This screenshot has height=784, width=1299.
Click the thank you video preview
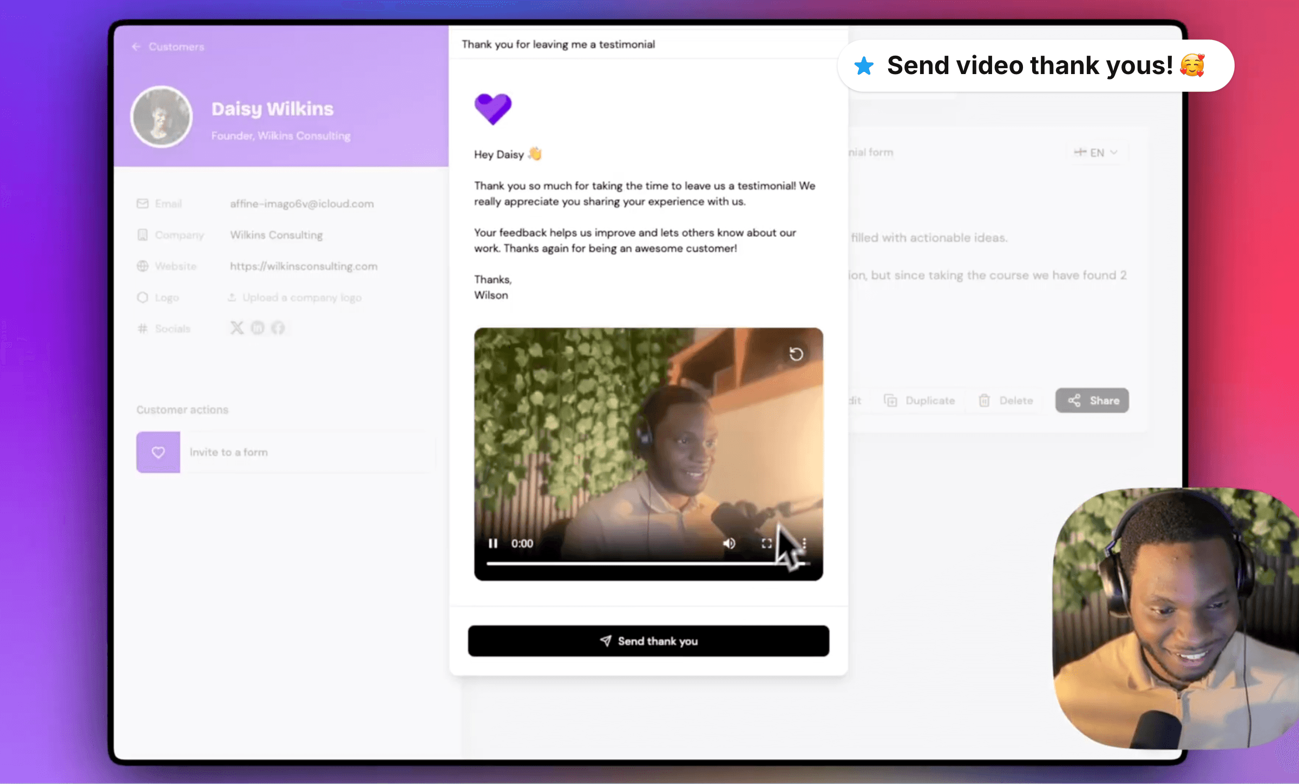[648, 454]
